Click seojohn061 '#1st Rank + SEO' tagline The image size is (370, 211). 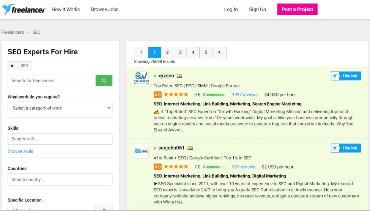pyautogui.click(x=203, y=158)
